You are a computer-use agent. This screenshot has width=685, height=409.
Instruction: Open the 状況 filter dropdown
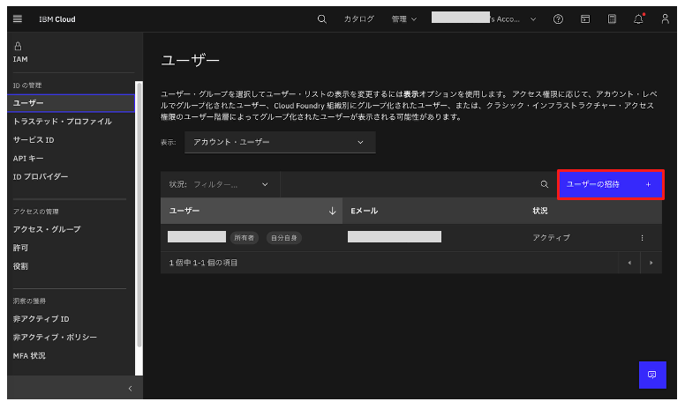pos(219,184)
